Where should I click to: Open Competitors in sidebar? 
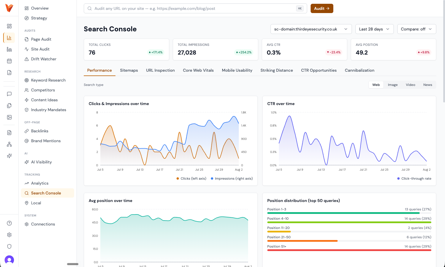(47, 90)
